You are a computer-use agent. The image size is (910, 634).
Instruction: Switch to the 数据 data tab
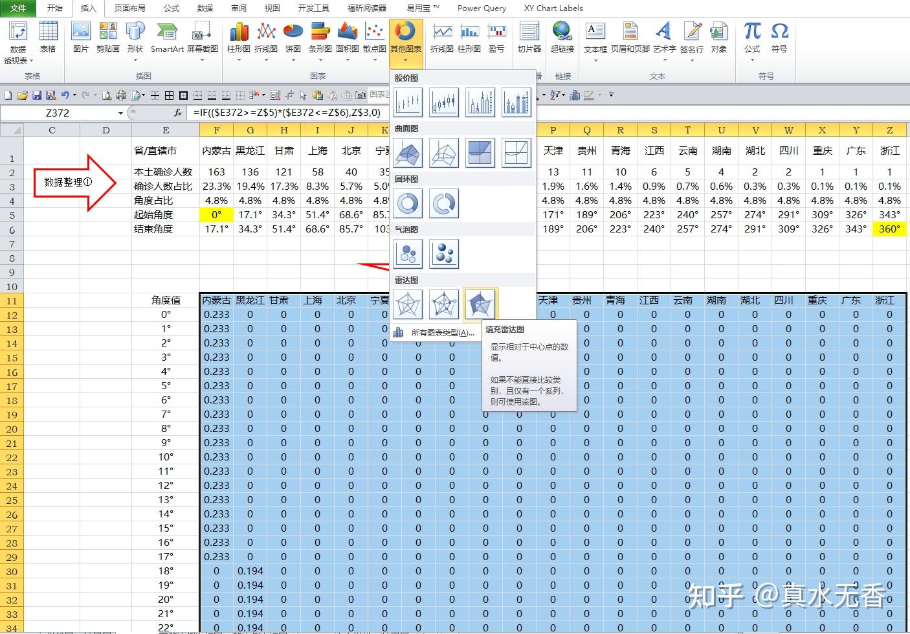205,8
